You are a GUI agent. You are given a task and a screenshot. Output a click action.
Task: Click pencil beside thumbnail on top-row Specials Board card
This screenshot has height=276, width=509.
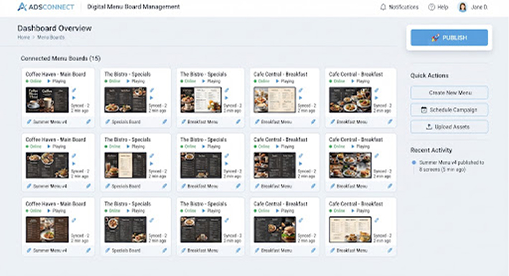tap(152, 91)
